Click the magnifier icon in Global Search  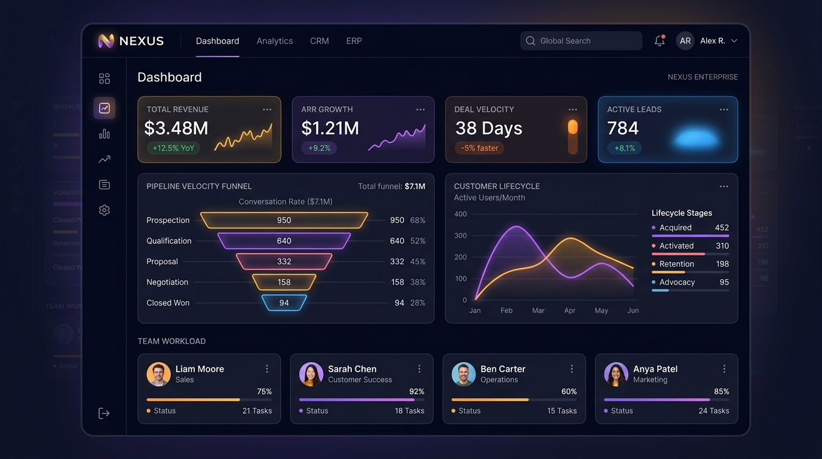pos(530,41)
